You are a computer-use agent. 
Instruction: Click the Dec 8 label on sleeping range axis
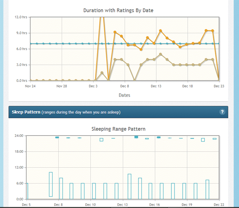click(x=58, y=205)
